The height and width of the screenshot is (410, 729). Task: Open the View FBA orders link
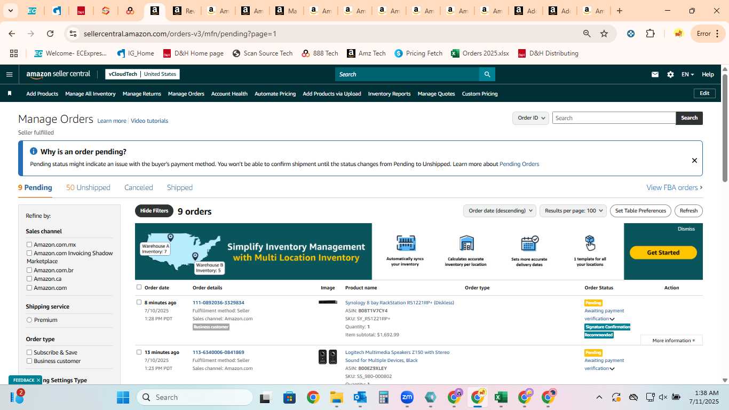(x=675, y=187)
